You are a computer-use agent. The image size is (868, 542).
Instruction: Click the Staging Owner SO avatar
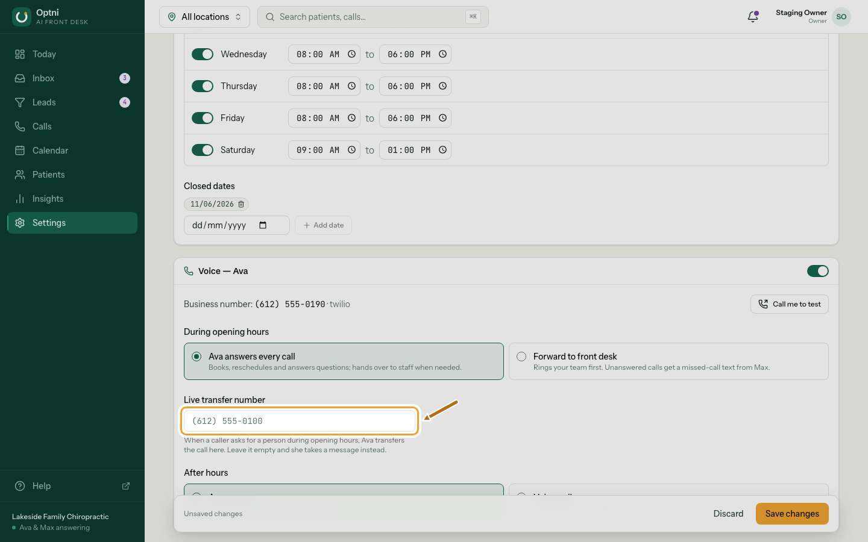[x=841, y=17]
